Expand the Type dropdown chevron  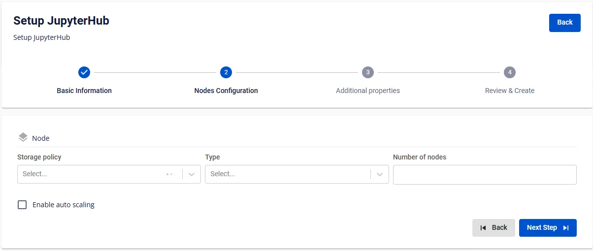(380, 174)
